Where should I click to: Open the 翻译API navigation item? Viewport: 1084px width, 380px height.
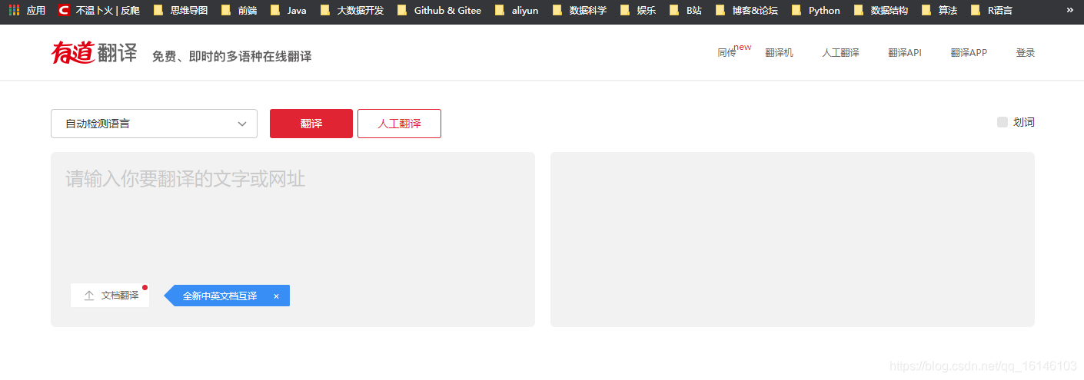coord(905,53)
